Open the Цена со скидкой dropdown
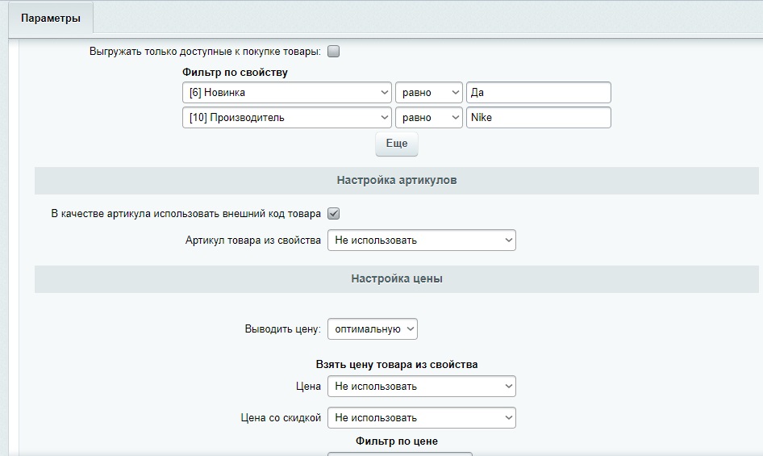Viewport: 763px width, 456px height. click(x=421, y=418)
